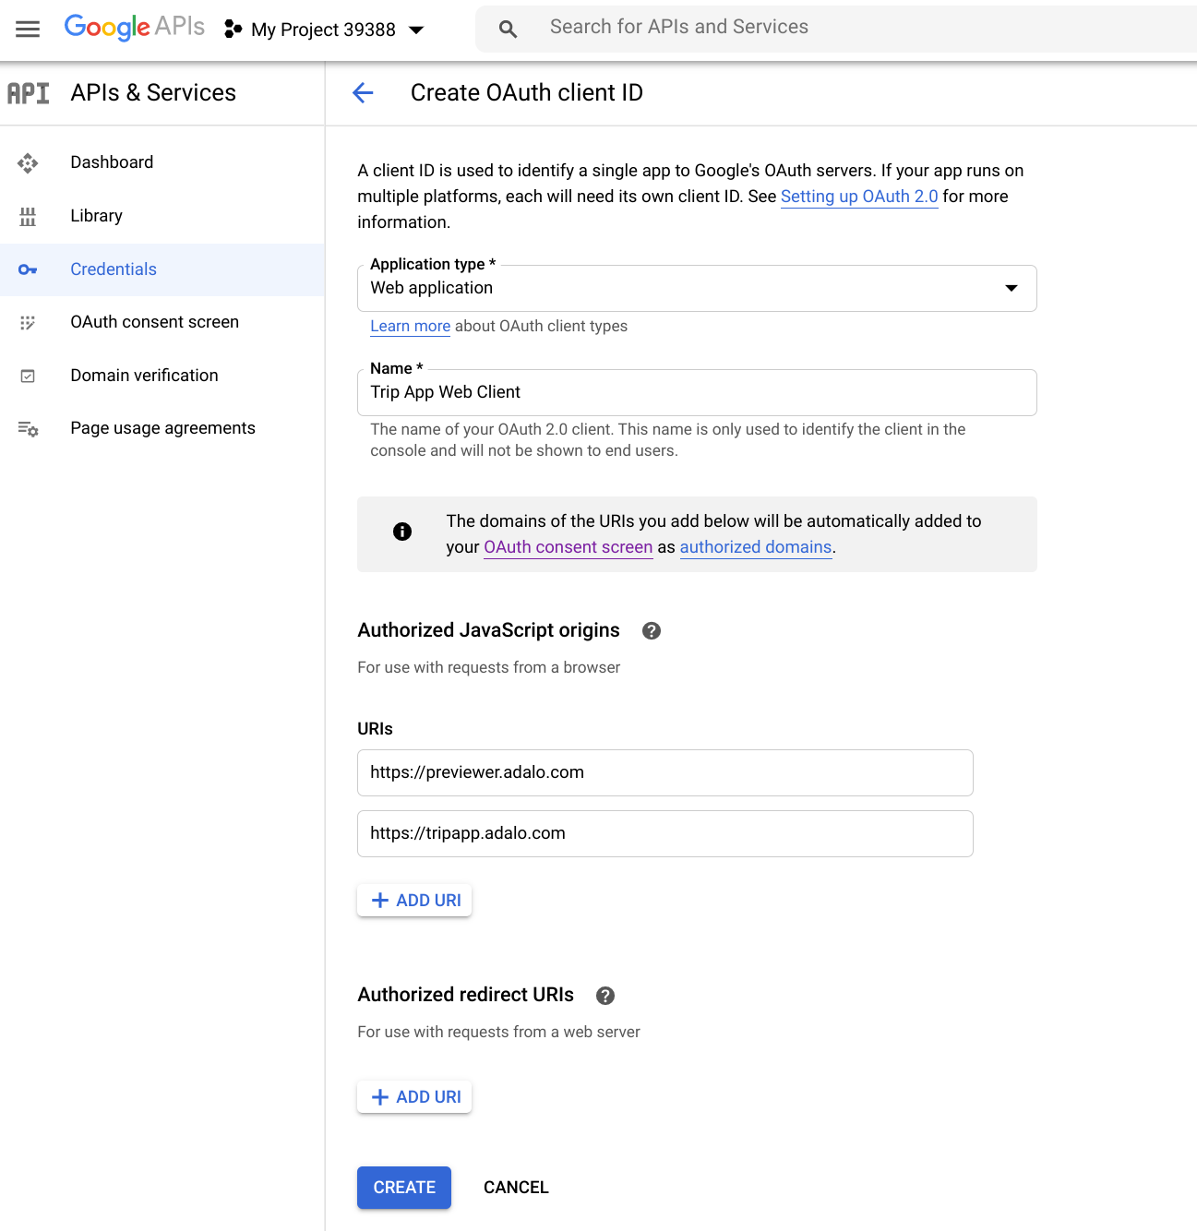Click the Name field containing Trip App Web Client
The image size is (1197, 1231).
(696, 393)
